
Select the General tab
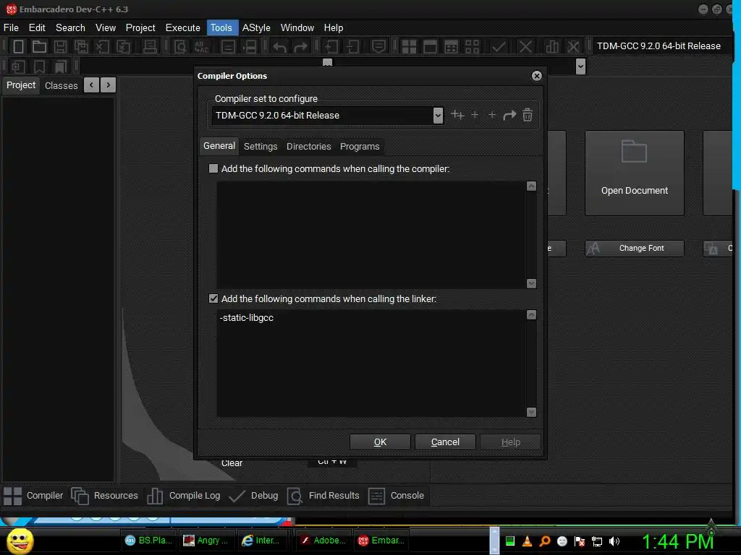pyautogui.click(x=219, y=146)
